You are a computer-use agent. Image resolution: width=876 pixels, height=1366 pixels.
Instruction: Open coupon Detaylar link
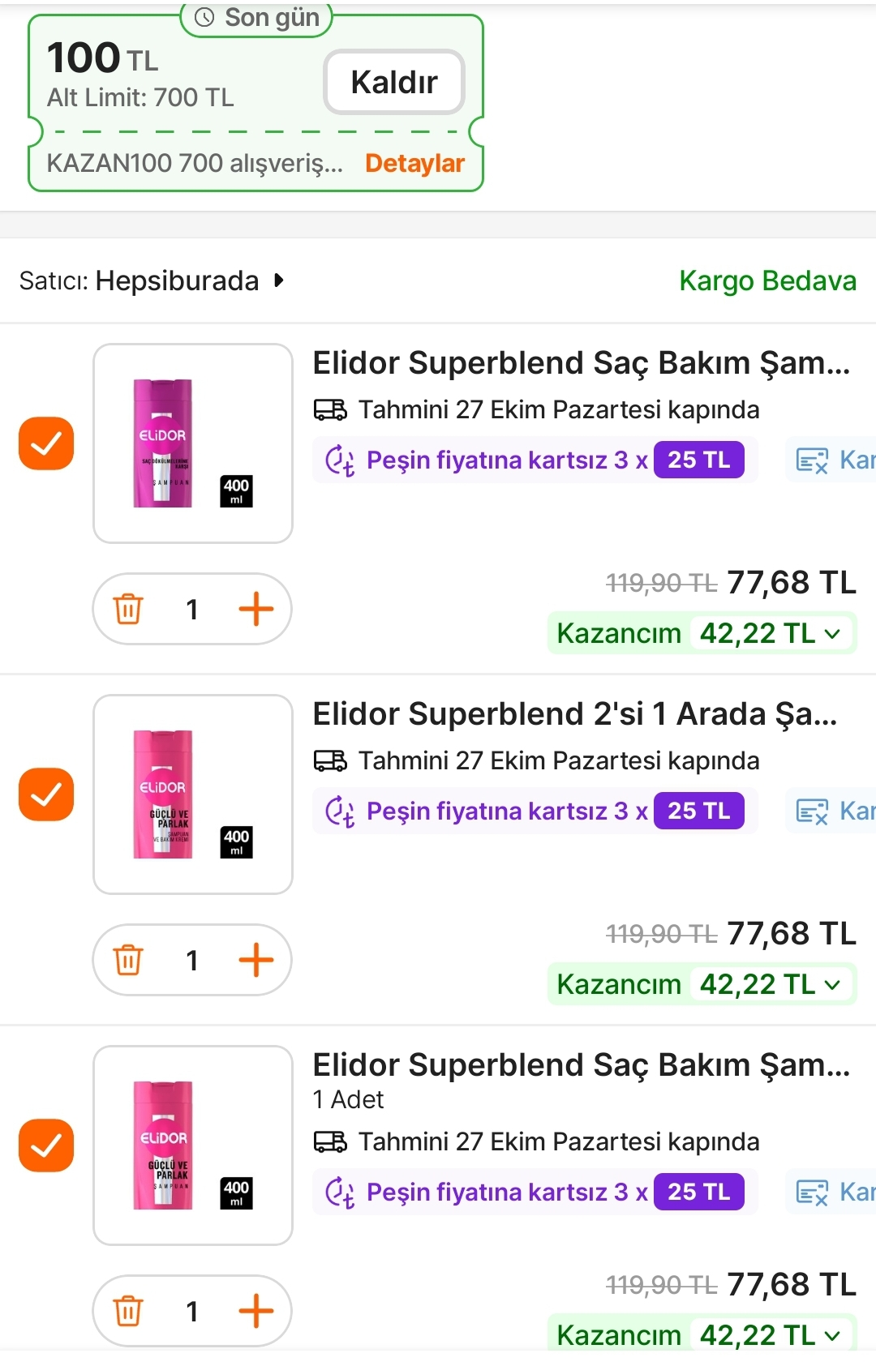[414, 163]
